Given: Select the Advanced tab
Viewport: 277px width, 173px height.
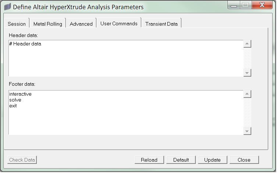Looking at the screenshot, I should coord(81,24).
